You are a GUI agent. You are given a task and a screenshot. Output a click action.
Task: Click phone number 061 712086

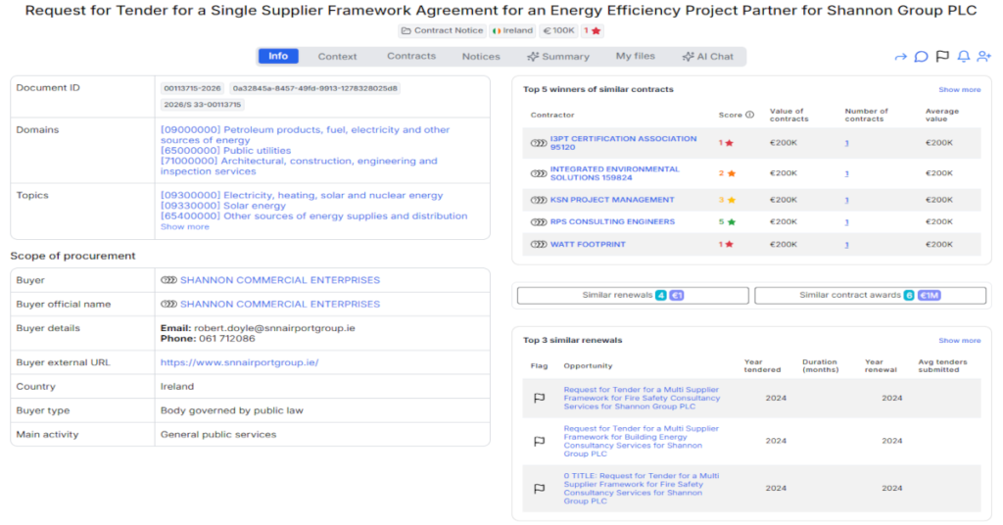pyautogui.click(x=226, y=339)
